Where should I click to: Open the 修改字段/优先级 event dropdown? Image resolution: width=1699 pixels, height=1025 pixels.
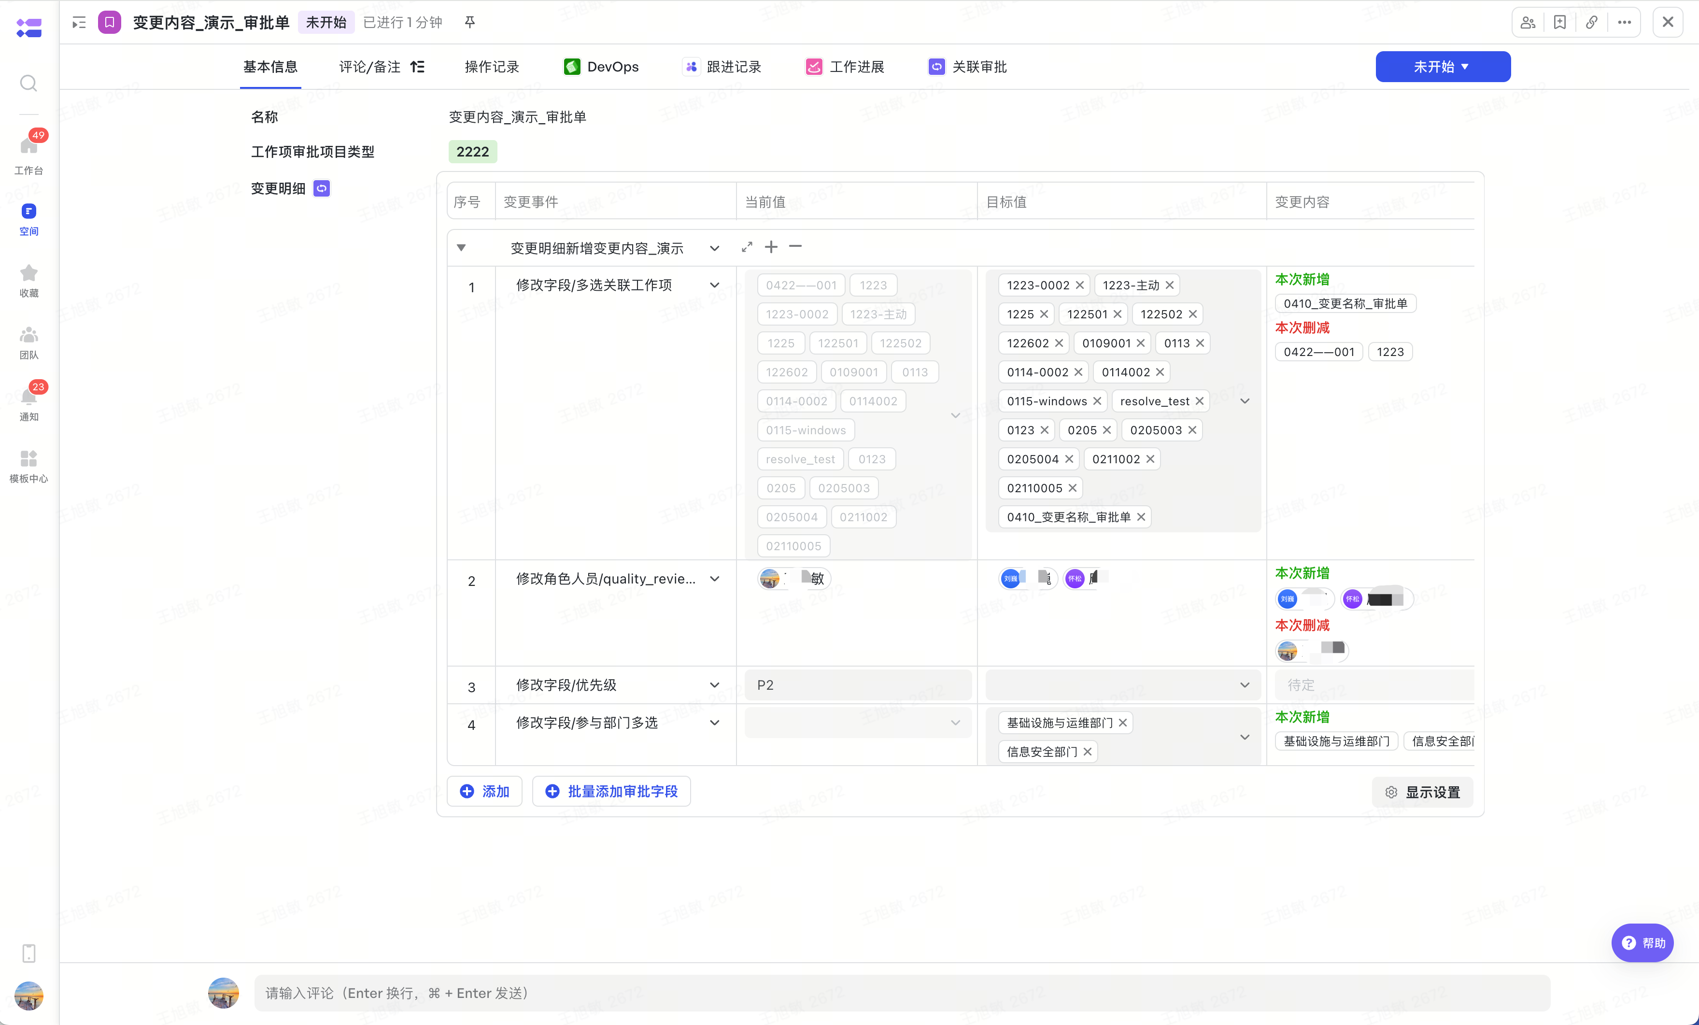(x=714, y=685)
